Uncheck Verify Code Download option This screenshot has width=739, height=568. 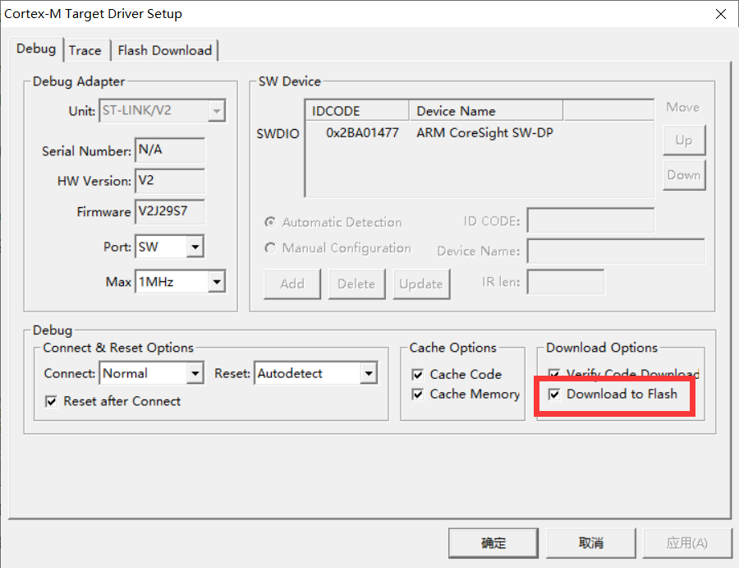554,375
